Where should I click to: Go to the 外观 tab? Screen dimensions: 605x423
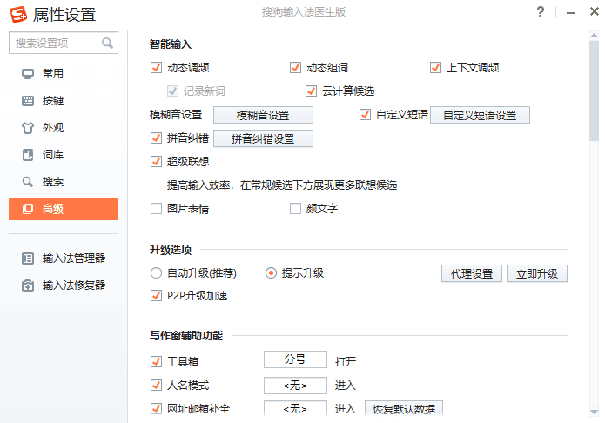point(64,128)
